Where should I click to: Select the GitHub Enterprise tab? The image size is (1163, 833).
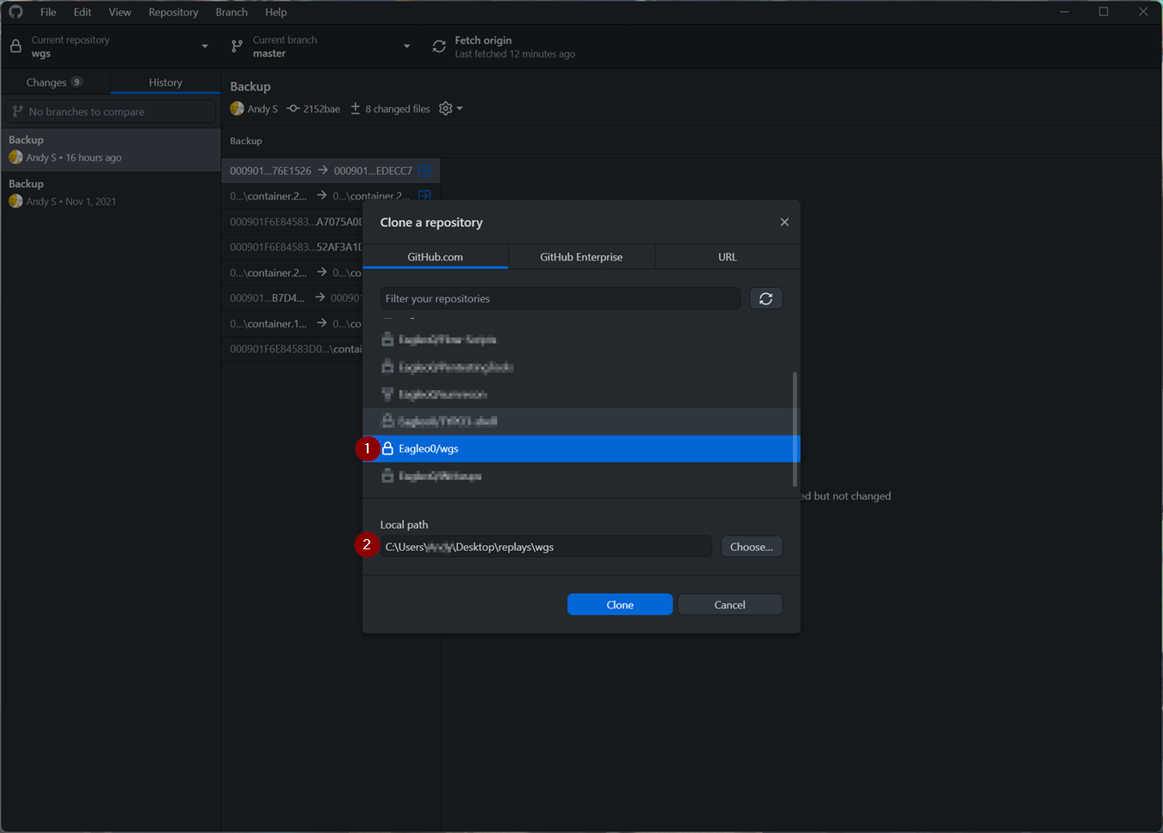581,257
